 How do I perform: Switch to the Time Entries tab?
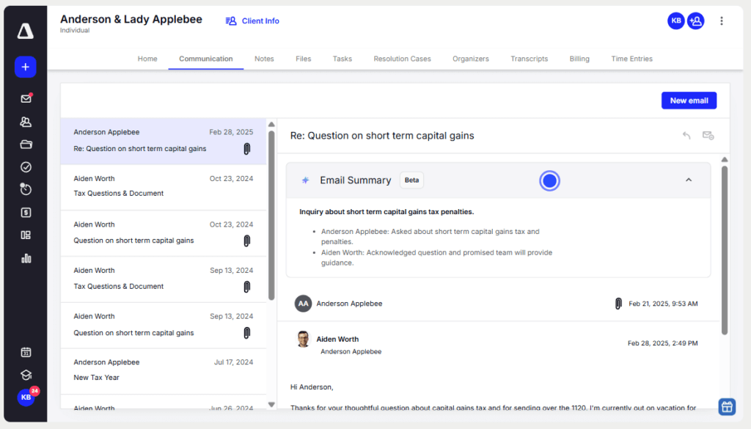click(631, 59)
